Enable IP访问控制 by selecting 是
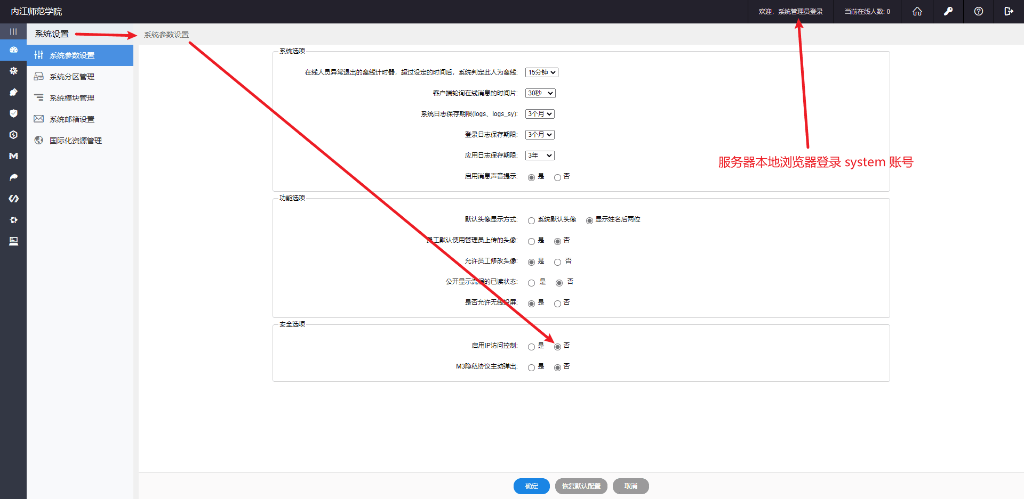The image size is (1024, 499). [x=531, y=347]
